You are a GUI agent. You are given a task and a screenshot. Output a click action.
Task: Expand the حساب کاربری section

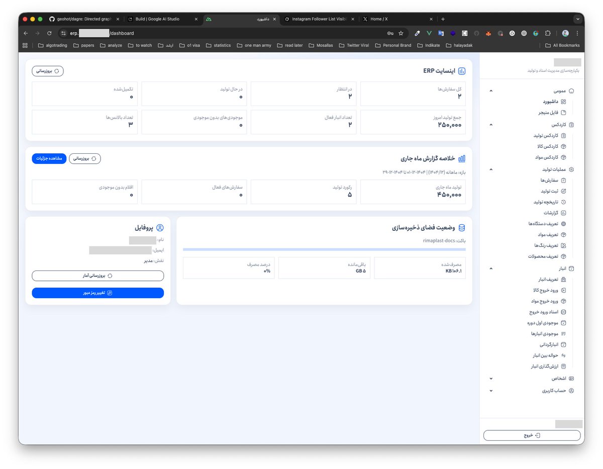click(x=491, y=391)
